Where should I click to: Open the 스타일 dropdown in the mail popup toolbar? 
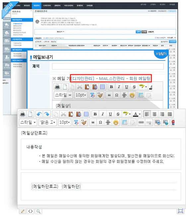tap(63, 95)
